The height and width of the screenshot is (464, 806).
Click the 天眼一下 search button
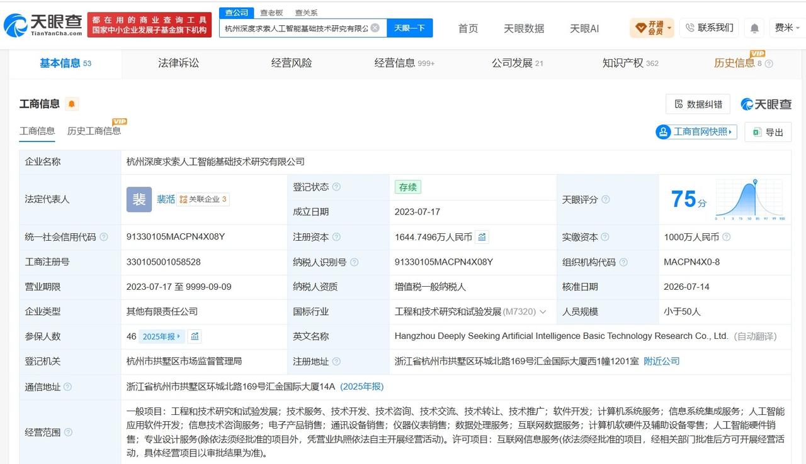409,28
